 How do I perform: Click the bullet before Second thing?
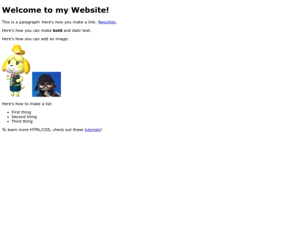8,117
